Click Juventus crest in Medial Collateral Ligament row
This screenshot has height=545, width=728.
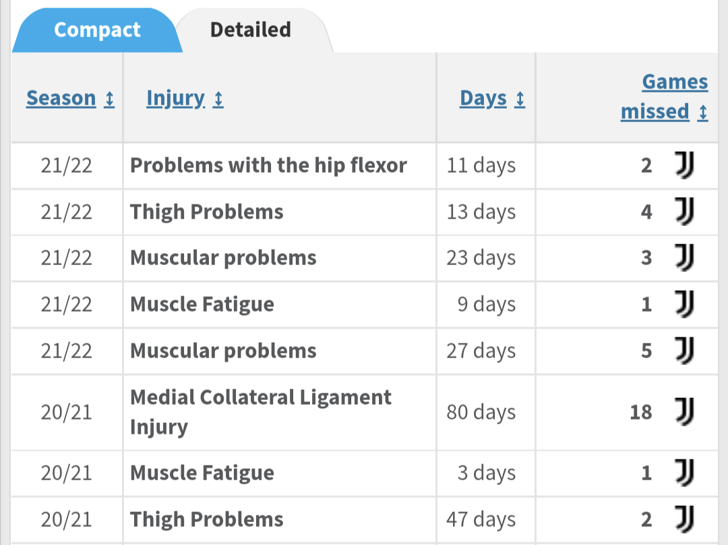click(x=684, y=411)
